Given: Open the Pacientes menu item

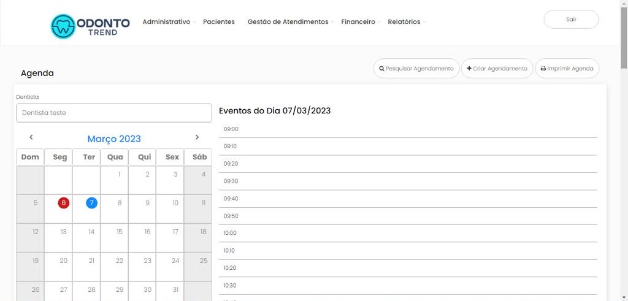Looking at the screenshot, I should (x=219, y=21).
